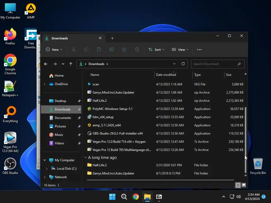271x203 pixels.
Task: Show hidden system tray icons chevron
Action: [223, 197]
